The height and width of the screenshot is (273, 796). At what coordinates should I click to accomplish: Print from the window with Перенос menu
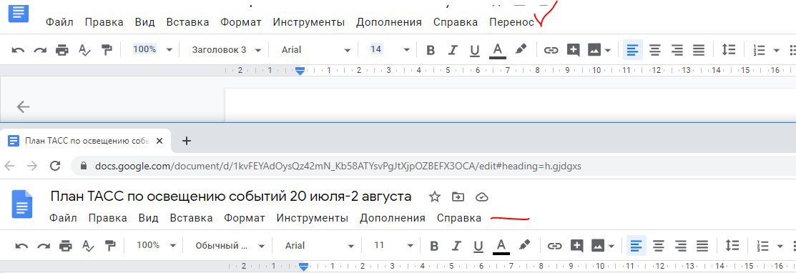click(x=62, y=50)
